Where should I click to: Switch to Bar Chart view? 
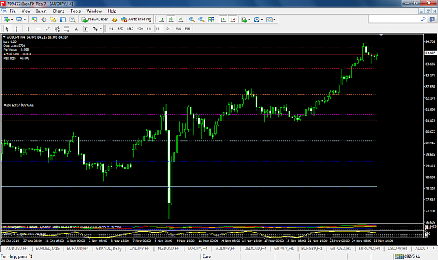point(161,20)
